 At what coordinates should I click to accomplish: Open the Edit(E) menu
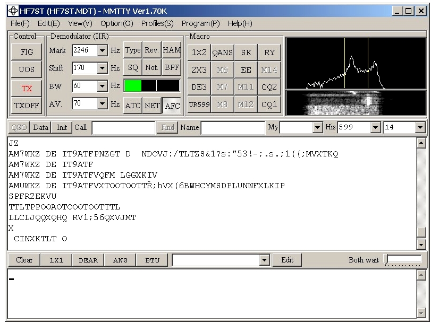tap(49, 23)
